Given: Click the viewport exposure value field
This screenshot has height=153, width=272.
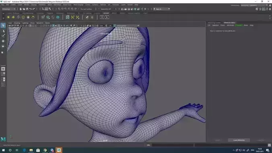Looking at the screenshot, I should point(101,26).
